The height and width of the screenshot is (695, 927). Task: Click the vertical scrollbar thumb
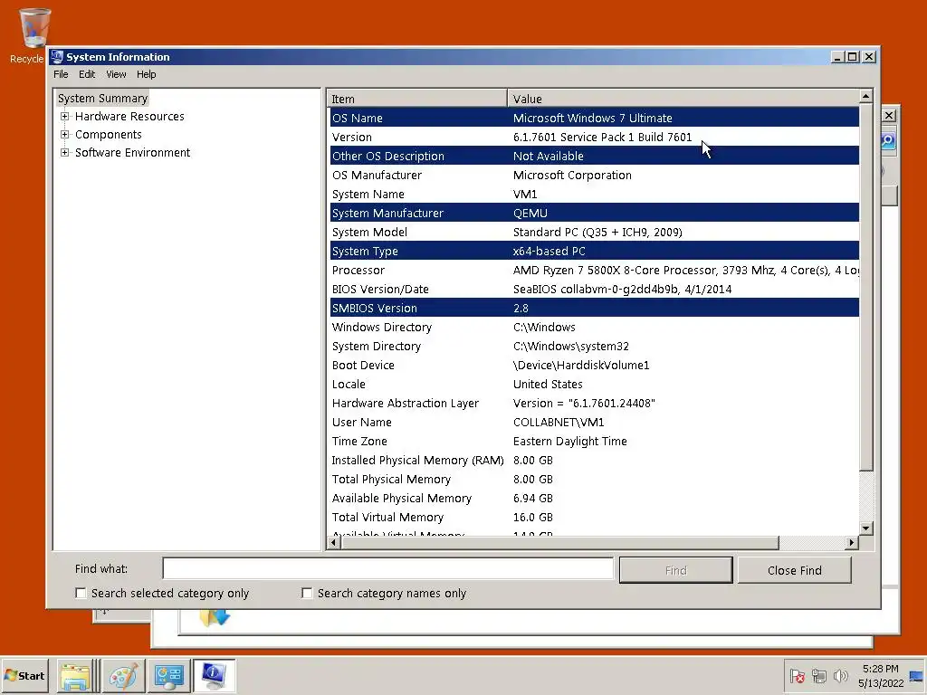click(x=865, y=287)
